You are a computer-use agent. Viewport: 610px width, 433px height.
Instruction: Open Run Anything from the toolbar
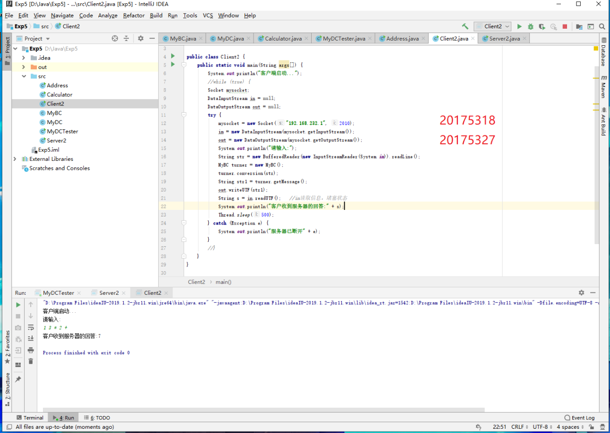[590, 27]
